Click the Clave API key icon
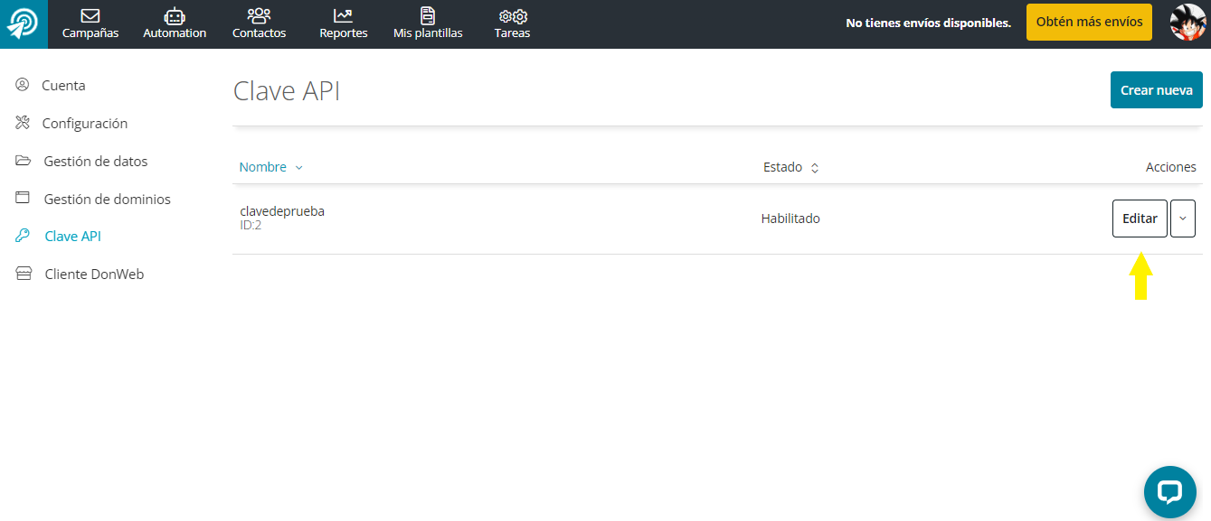 click(x=24, y=237)
